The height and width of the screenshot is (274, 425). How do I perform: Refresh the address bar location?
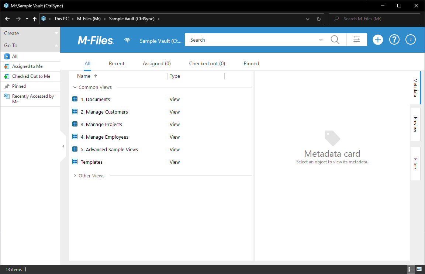click(318, 19)
